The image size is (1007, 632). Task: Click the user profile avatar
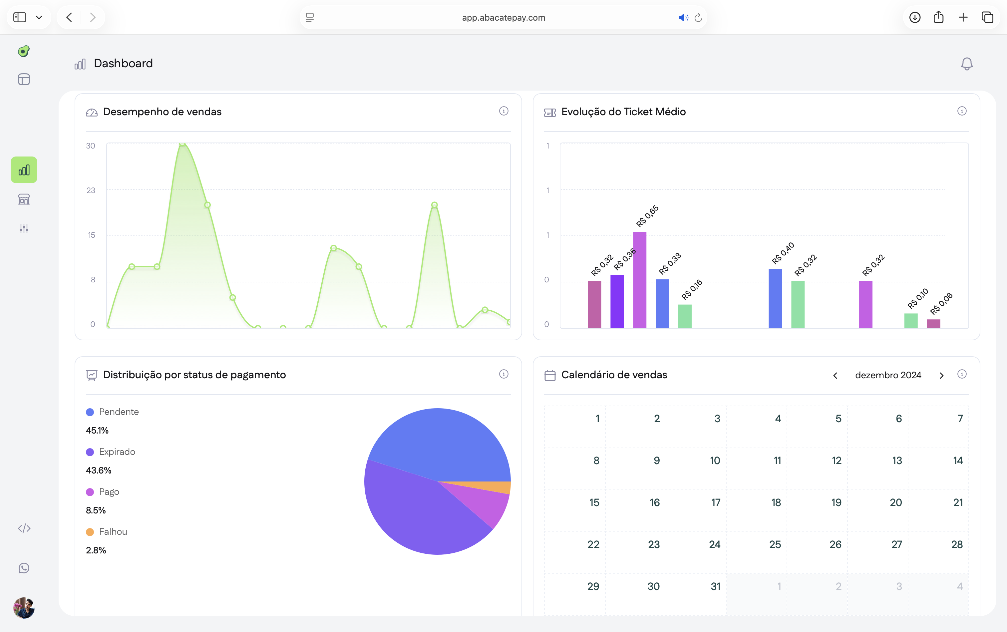[x=24, y=608]
